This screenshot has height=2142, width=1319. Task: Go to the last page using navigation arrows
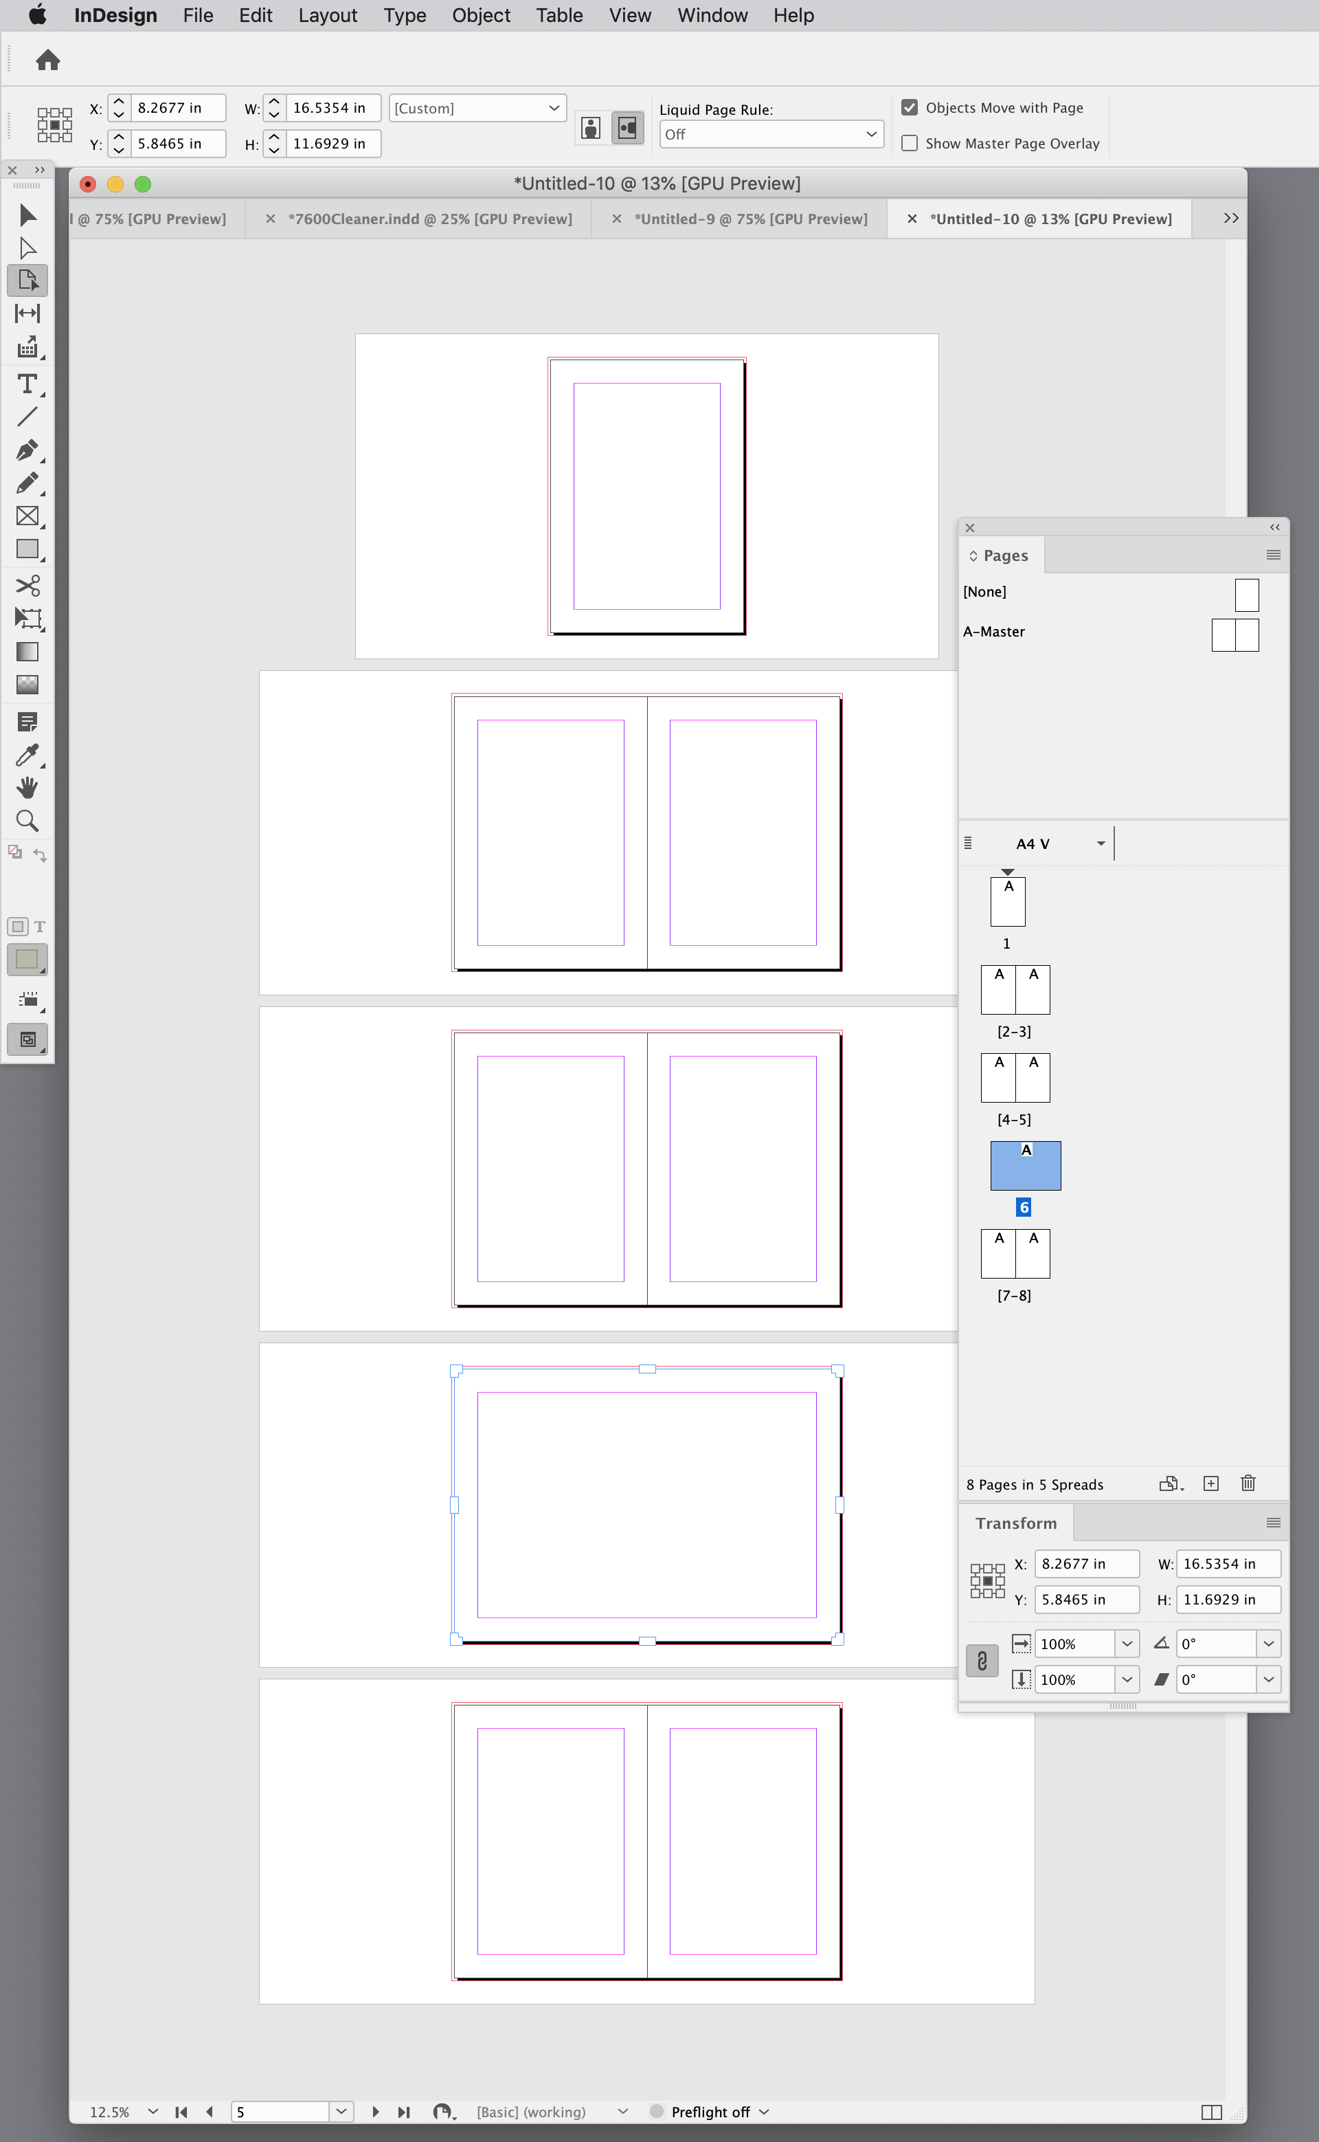tap(404, 2112)
